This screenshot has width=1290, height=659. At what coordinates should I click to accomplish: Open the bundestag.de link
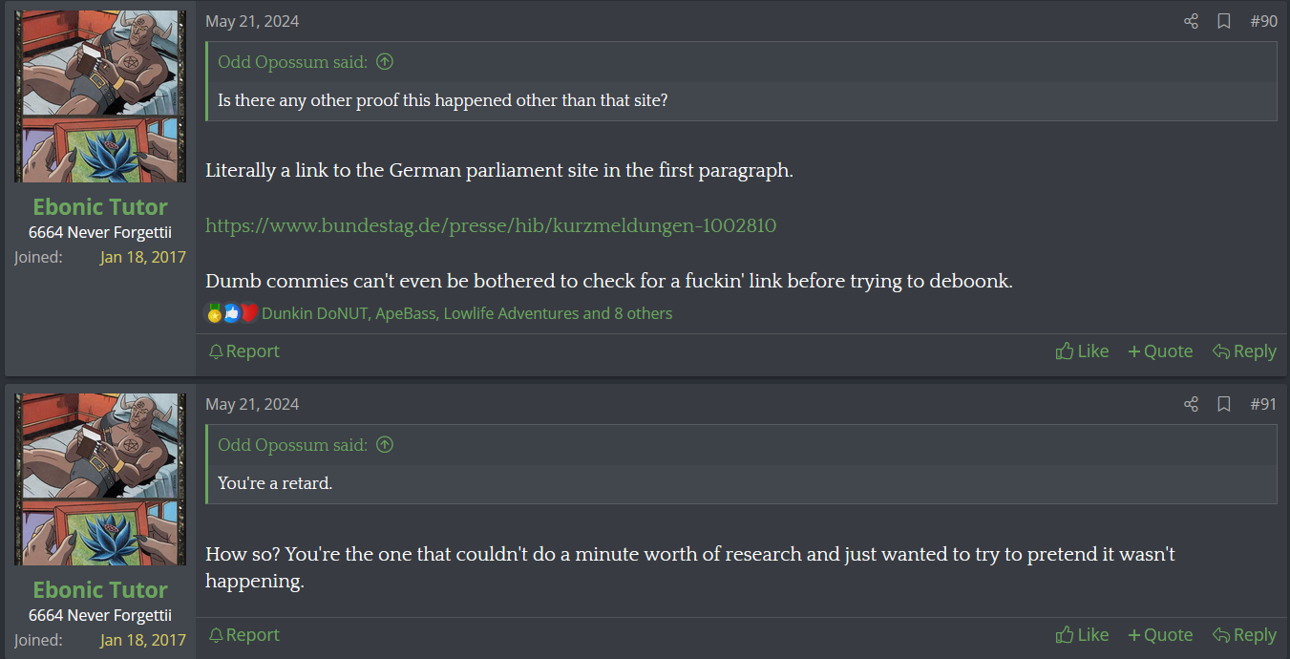[491, 226]
